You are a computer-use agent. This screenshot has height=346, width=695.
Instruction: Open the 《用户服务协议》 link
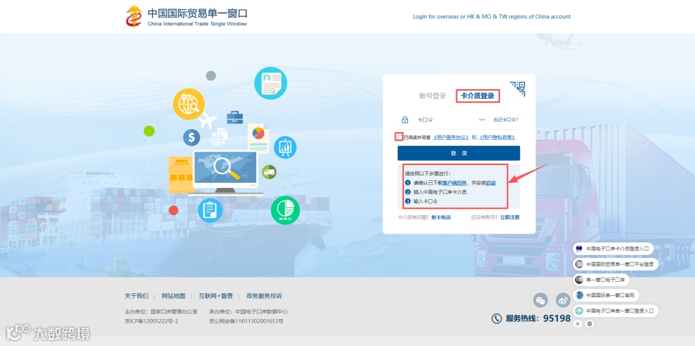click(450, 137)
